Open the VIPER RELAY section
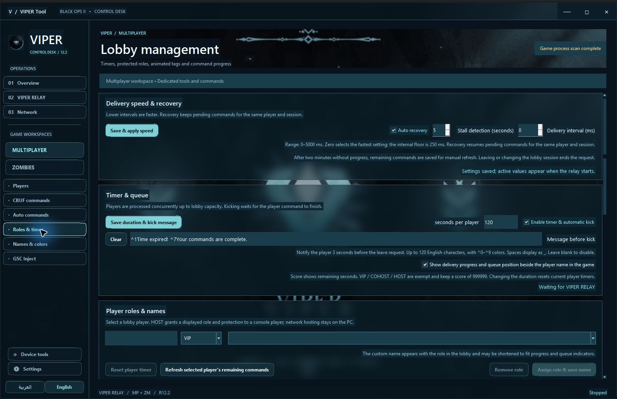This screenshot has height=399, width=617. 45,97
